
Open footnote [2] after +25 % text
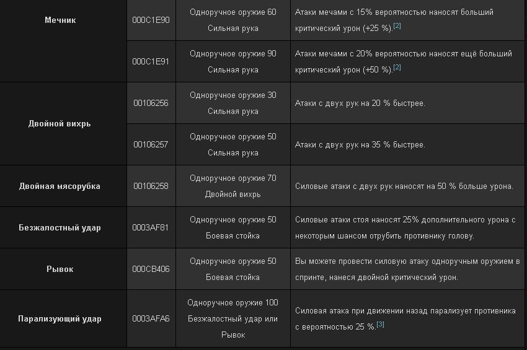[397, 26]
